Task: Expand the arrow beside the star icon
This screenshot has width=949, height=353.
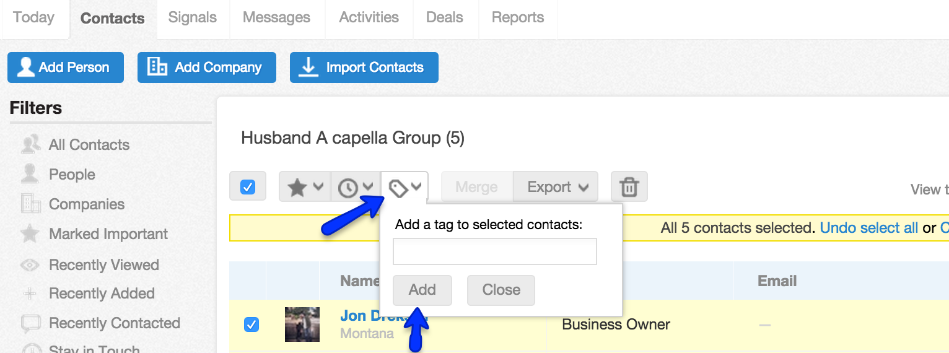Action: pyautogui.click(x=318, y=186)
